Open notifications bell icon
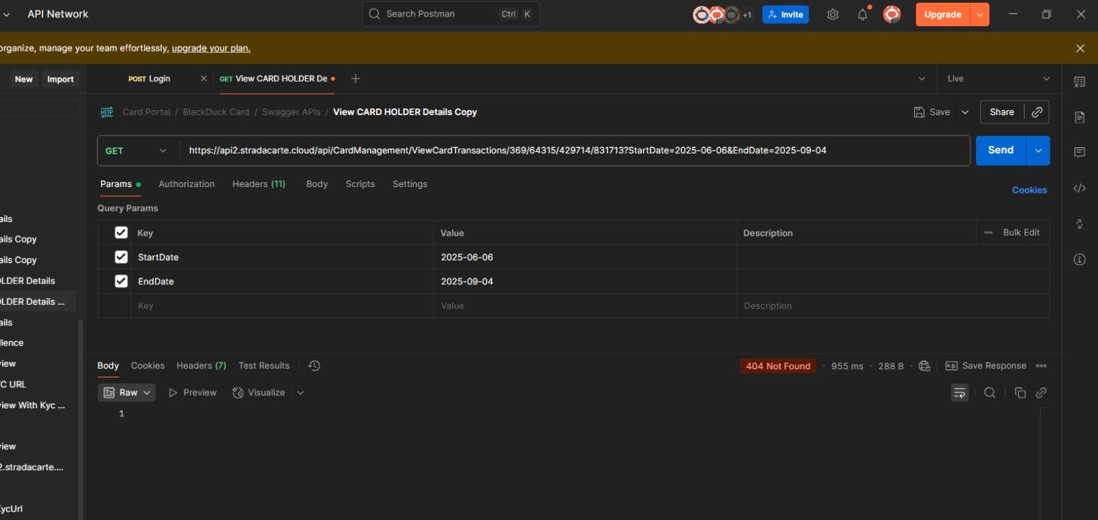 (863, 14)
